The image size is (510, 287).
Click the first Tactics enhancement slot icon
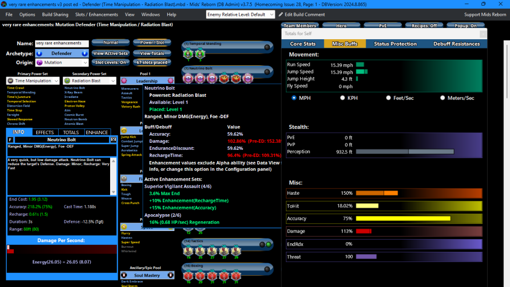(x=188, y=251)
